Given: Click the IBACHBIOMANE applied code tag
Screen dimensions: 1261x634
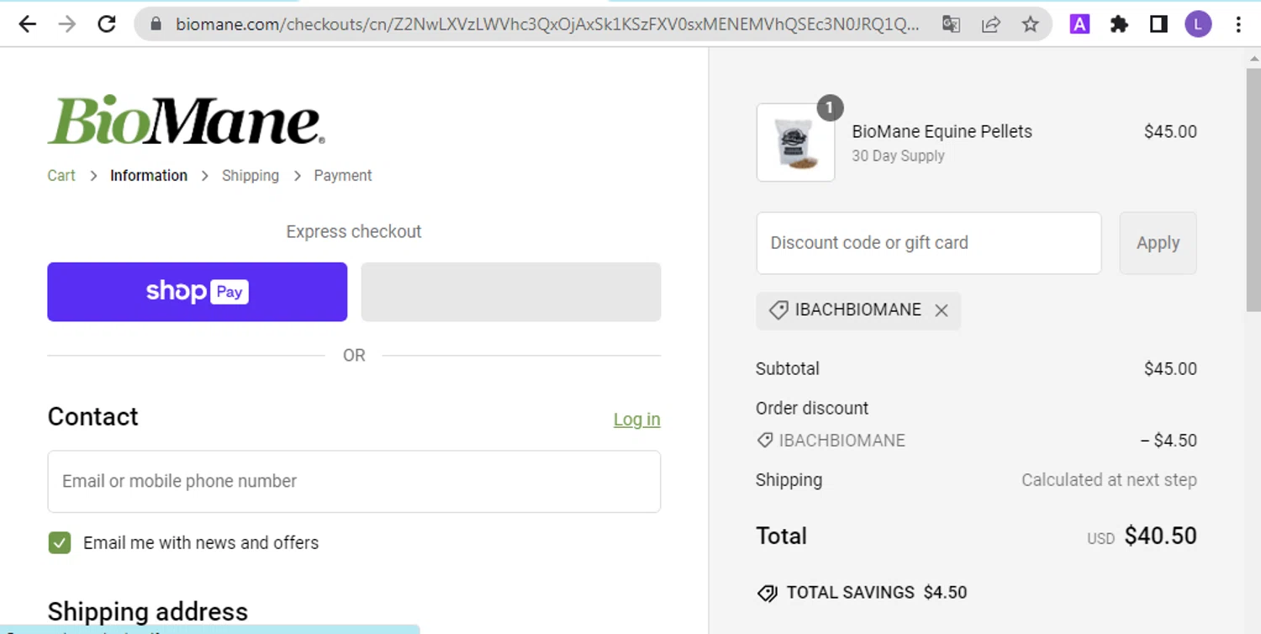Looking at the screenshot, I should 858,310.
